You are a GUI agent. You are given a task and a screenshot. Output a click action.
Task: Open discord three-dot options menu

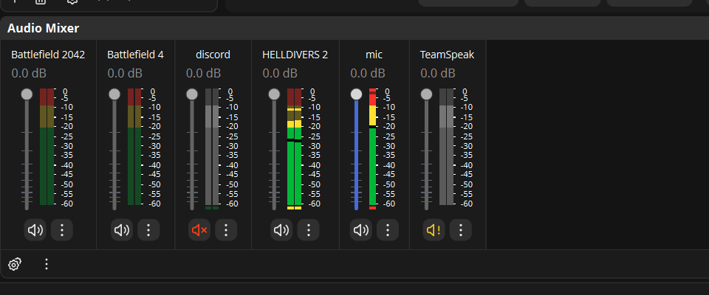(226, 230)
